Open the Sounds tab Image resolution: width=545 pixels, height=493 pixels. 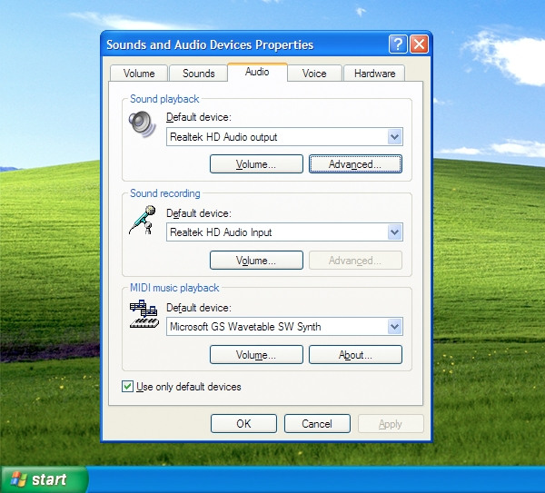(x=199, y=74)
